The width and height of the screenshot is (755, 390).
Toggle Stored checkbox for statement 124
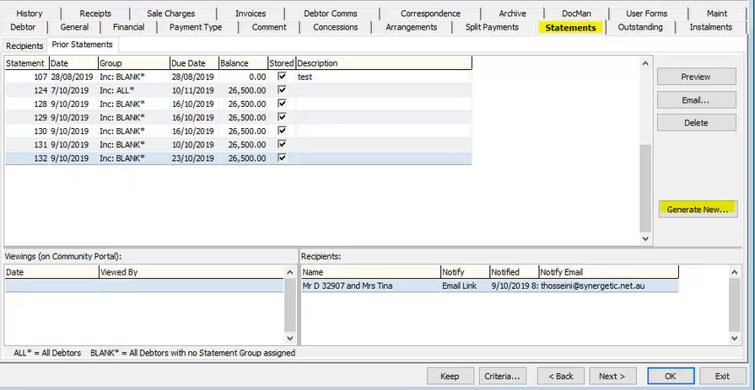(x=282, y=90)
